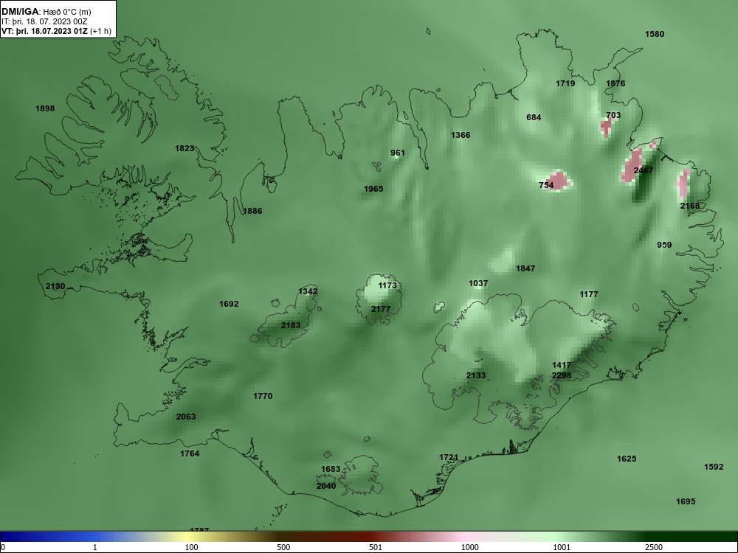Viewport: 738px width, 553px height.
Task: Click the 1695 value in the southeast
Action: point(686,501)
